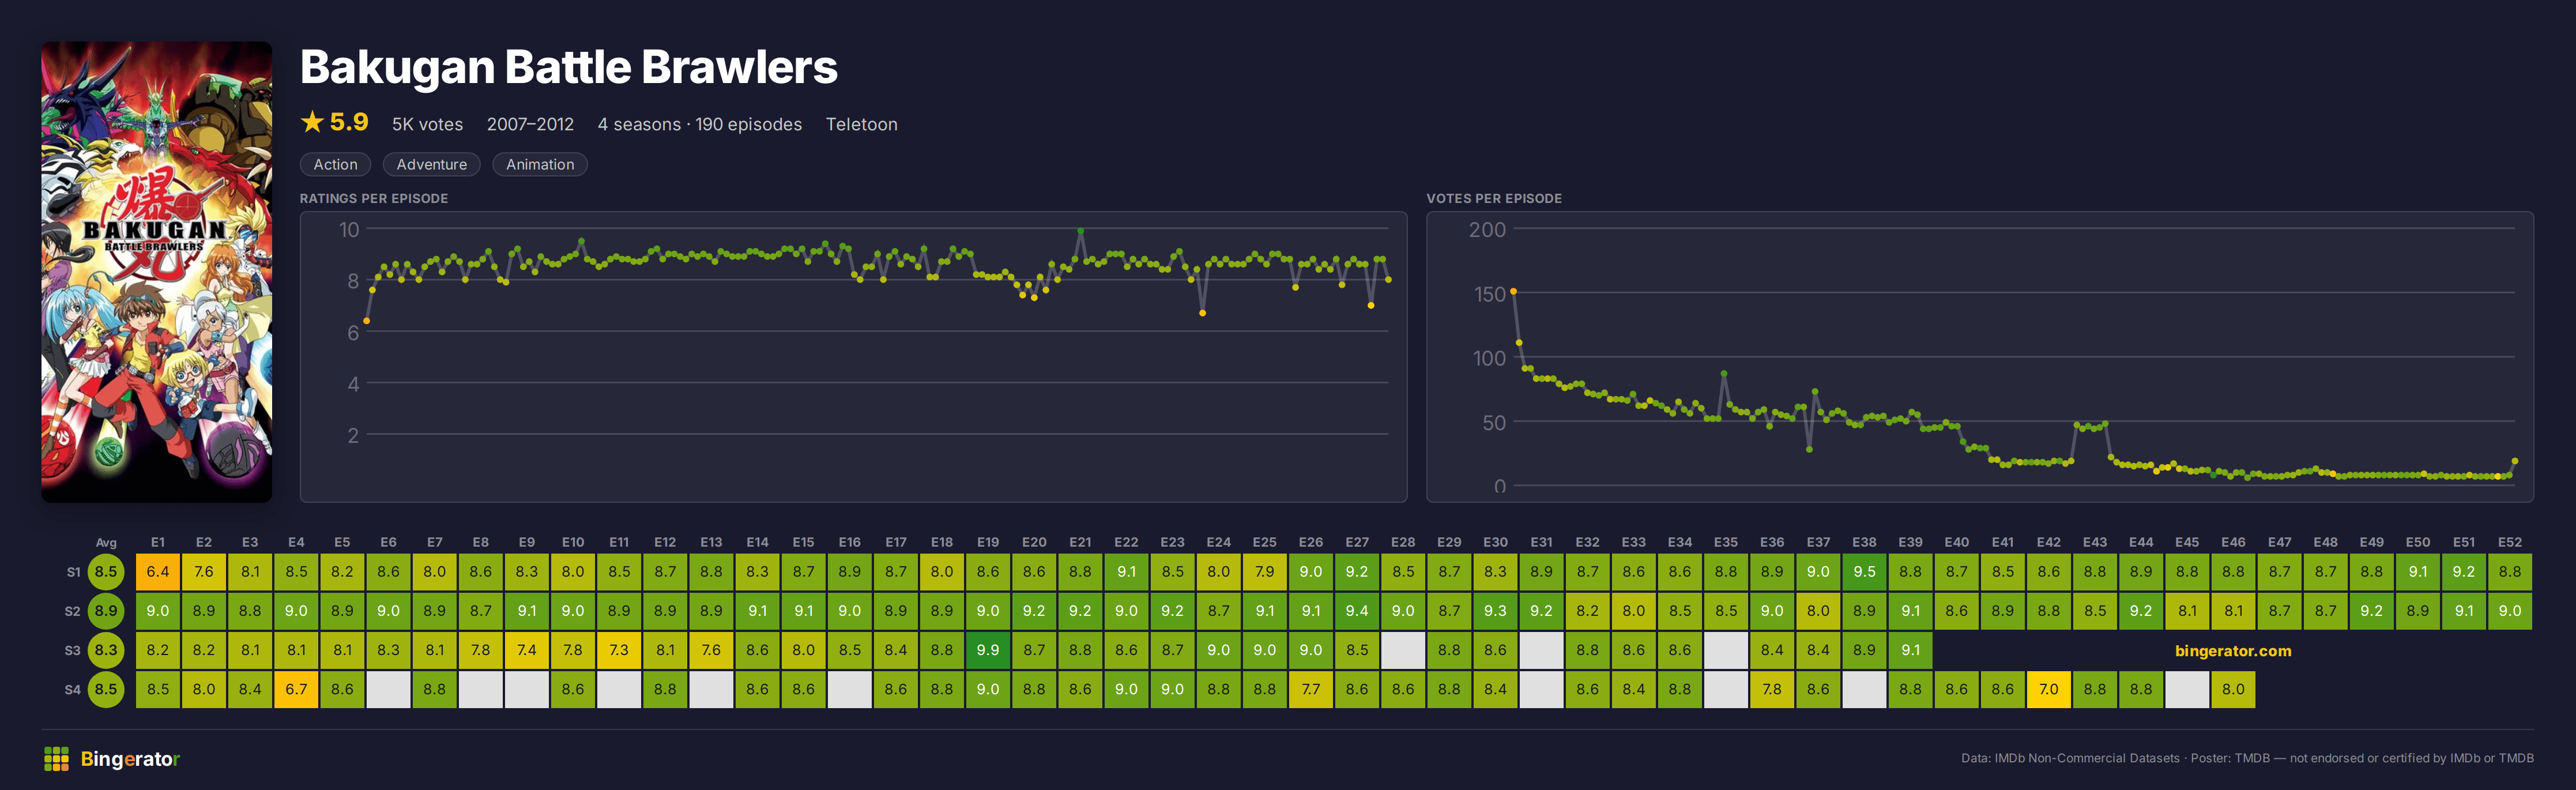Select the S4 E4 cell rated 6.7
Viewport: 2576px width, 790px height.
(x=296, y=689)
